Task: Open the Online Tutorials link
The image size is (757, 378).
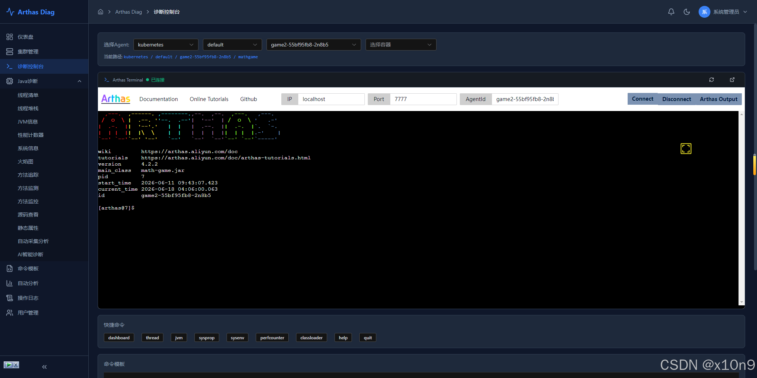Action: (x=209, y=99)
